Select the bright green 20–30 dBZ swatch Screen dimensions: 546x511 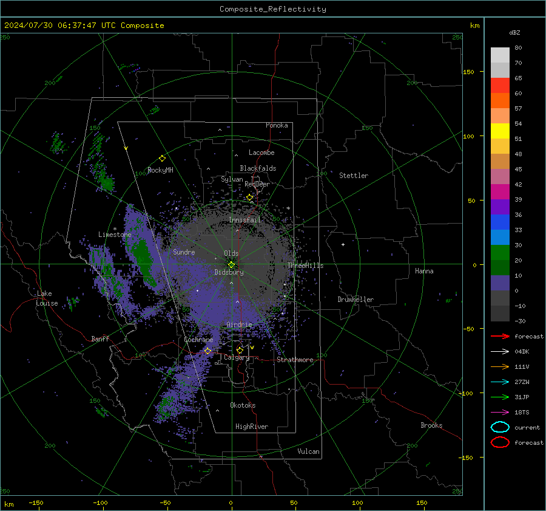[x=500, y=253]
